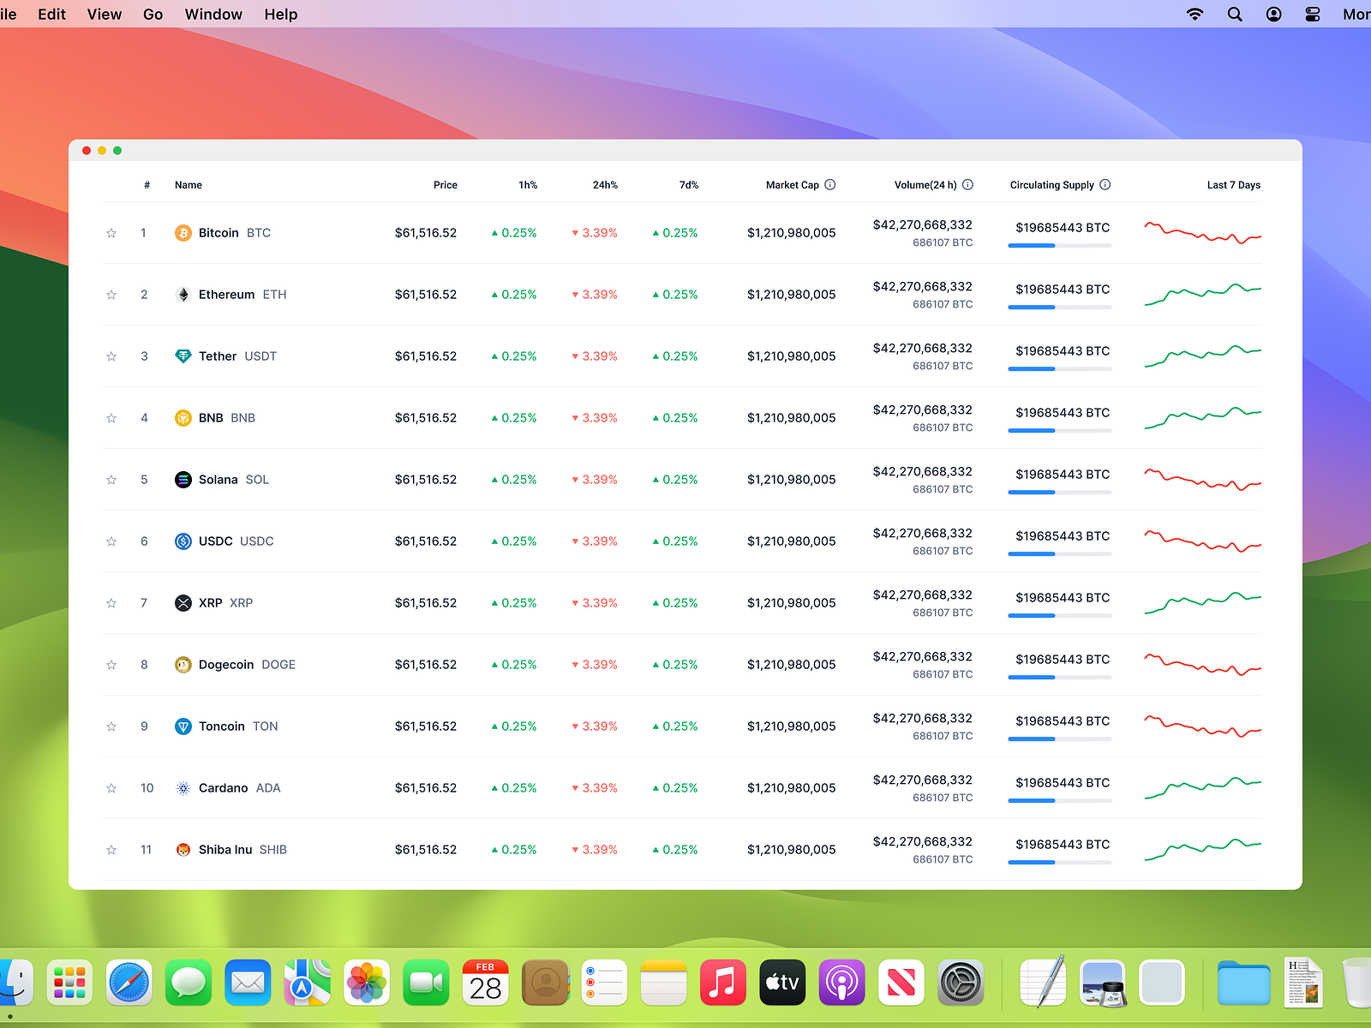Click XRP last 7 days sparkline
1371x1028 pixels.
point(1203,603)
